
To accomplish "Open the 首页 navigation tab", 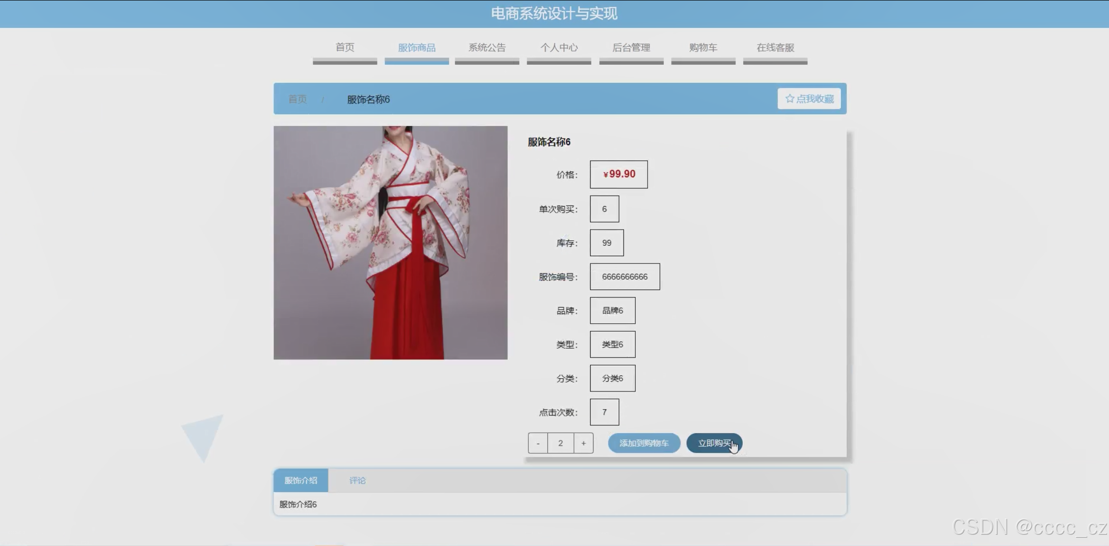I will pos(345,48).
